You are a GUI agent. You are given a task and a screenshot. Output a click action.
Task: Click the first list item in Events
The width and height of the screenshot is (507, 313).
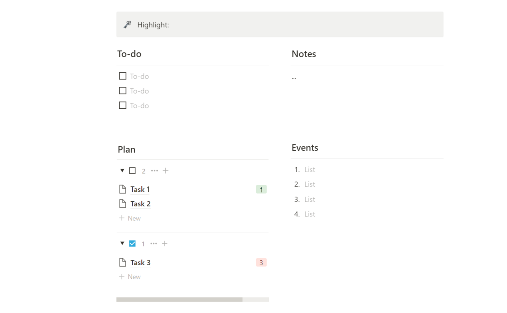(310, 170)
